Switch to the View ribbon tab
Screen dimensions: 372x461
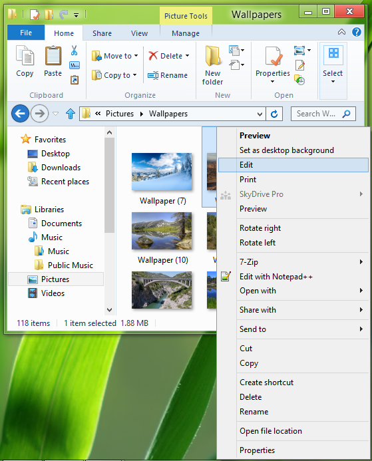coord(139,33)
